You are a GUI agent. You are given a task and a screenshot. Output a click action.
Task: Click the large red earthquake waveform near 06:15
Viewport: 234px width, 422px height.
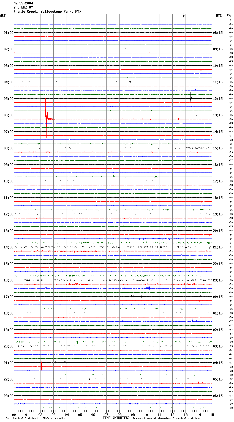[47, 119]
